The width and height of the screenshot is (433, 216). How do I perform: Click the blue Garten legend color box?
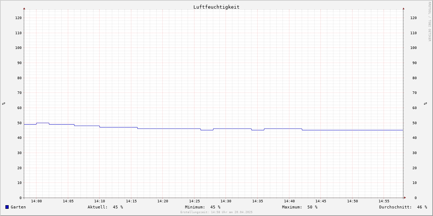tap(7, 207)
